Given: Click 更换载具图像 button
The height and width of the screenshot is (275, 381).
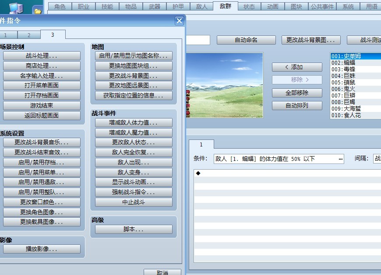Looking at the screenshot, I should pos(42,222).
